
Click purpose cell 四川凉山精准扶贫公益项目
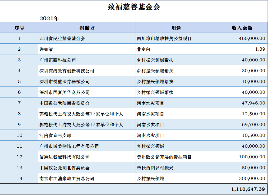coord(176,38)
